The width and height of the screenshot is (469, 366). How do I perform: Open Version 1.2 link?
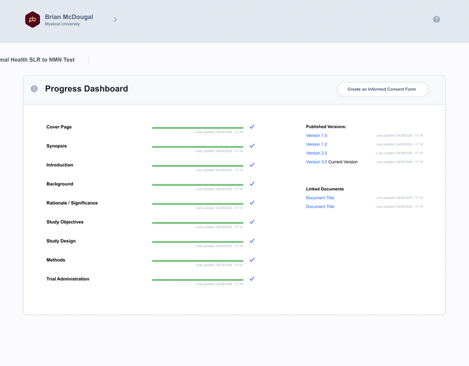(x=317, y=144)
